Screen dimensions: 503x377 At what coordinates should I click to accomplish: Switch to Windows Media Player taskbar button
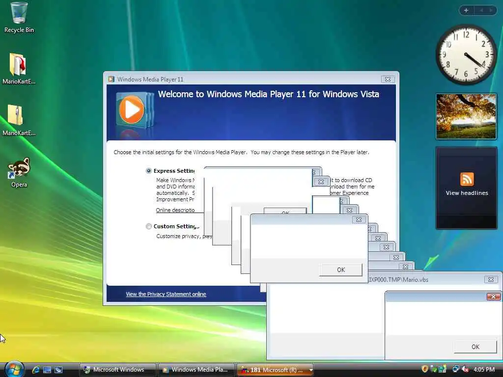pyautogui.click(x=196, y=370)
